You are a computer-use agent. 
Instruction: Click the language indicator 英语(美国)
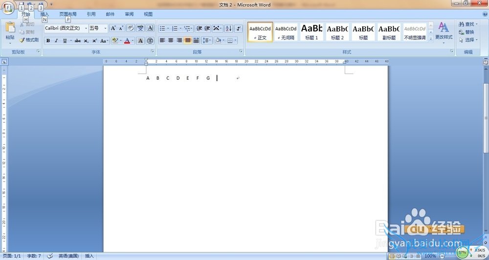tap(68, 256)
